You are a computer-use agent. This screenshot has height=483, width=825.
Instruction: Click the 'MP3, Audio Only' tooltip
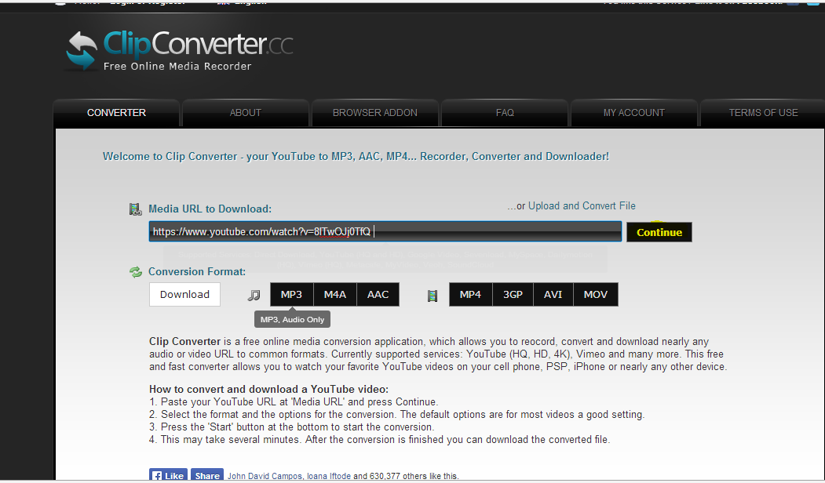coord(293,320)
